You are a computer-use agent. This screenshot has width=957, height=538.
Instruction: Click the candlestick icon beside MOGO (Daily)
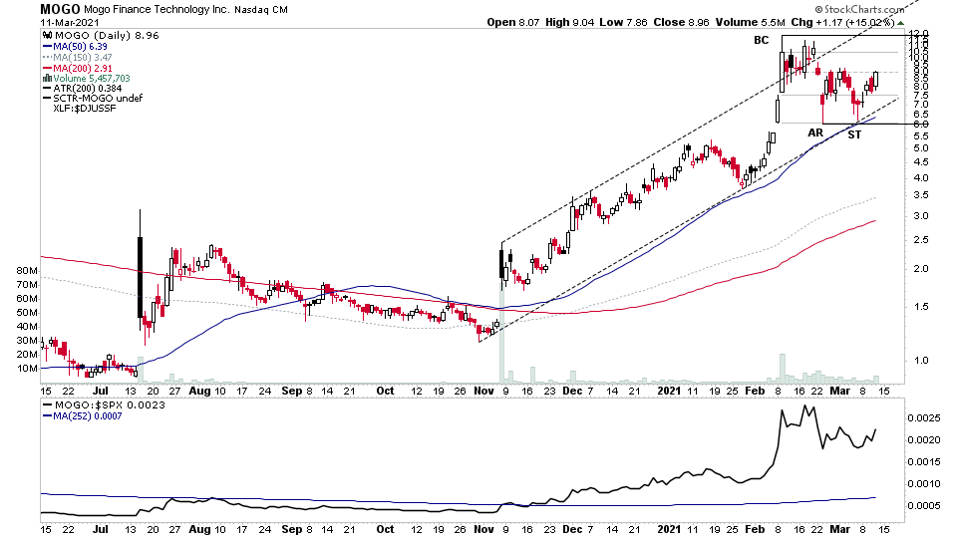point(47,36)
